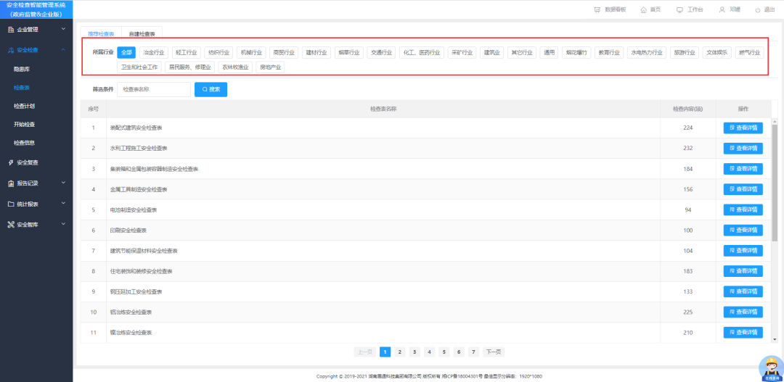View details for 金属工具制造安全检查表
This screenshot has width=784, height=382.
click(743, 189)
